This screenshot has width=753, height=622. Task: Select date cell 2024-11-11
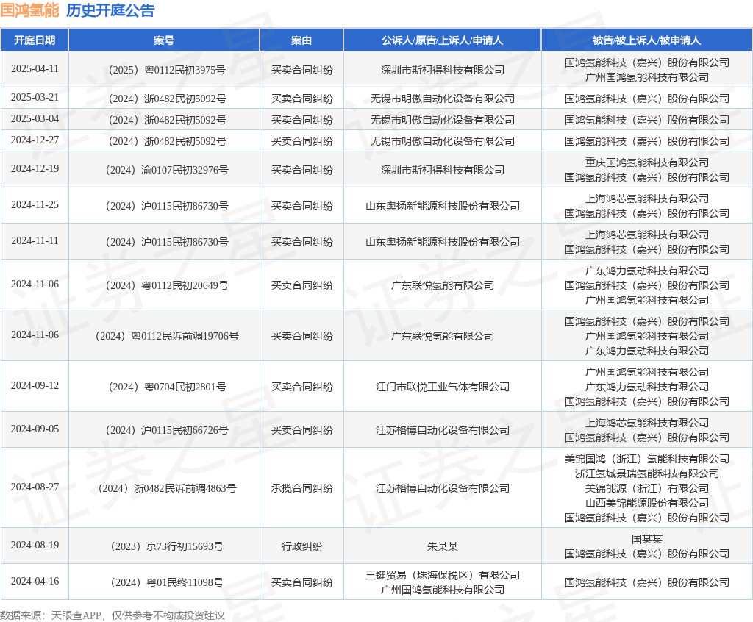35,240
